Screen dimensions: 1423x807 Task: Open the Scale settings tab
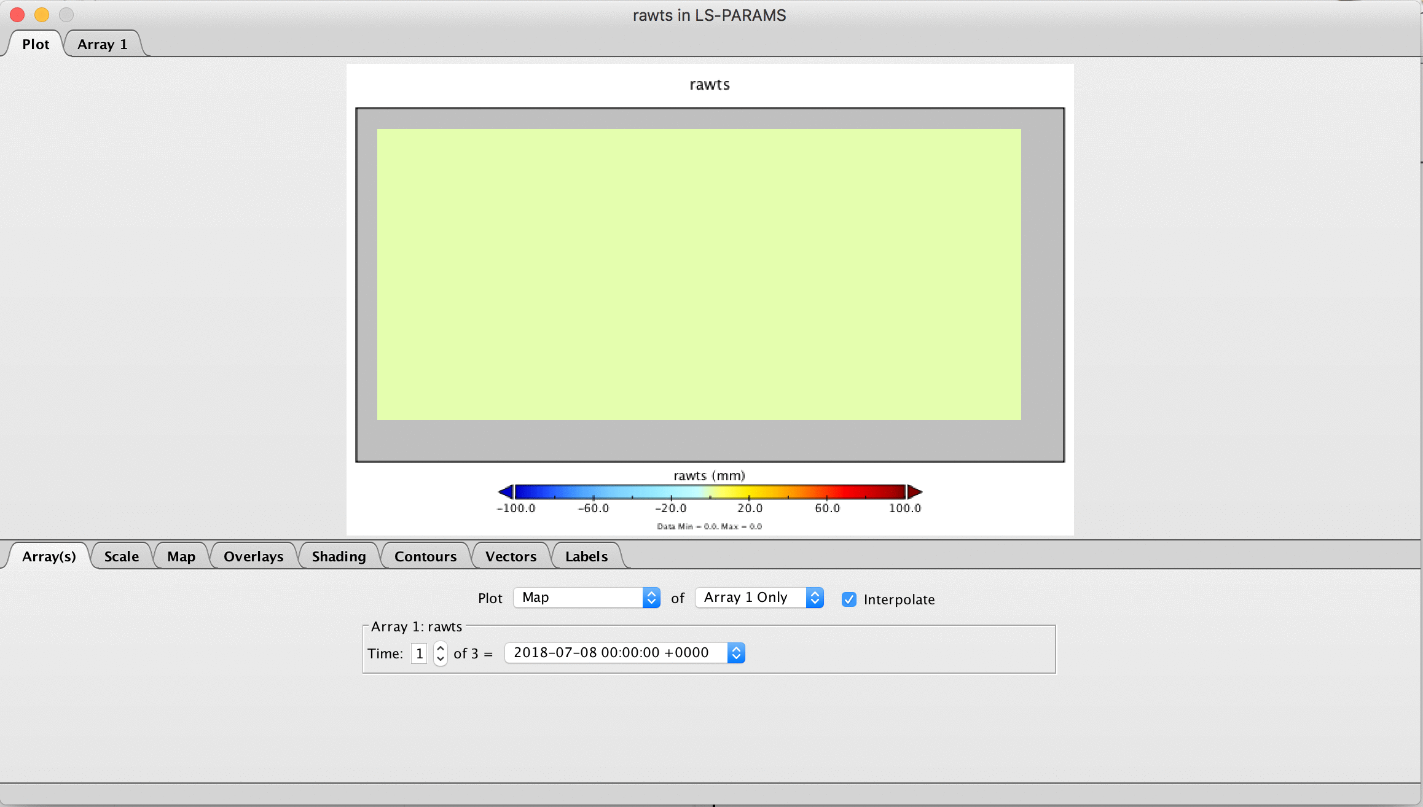pyautogui.click(x=120, y=556)
